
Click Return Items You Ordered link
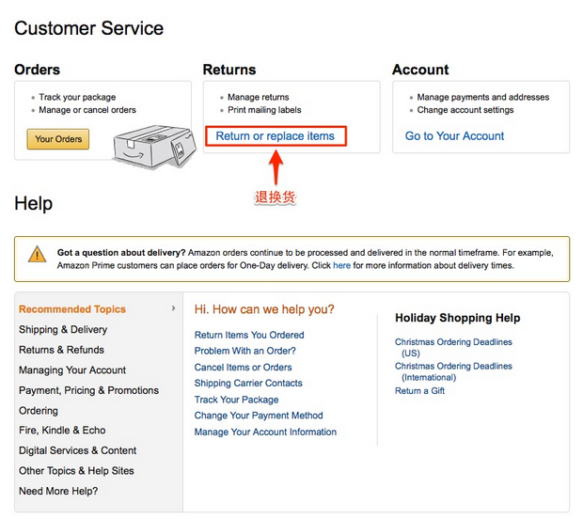pyautogui.click(x=249, y=335)
